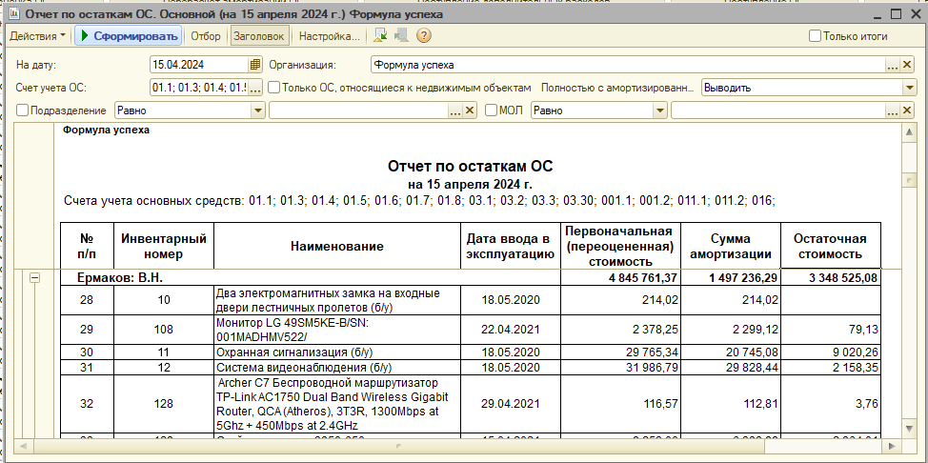This screenshot has height=463, width=928.
Task: Clear the Организация field with X
Action: (x=909, y=65)
